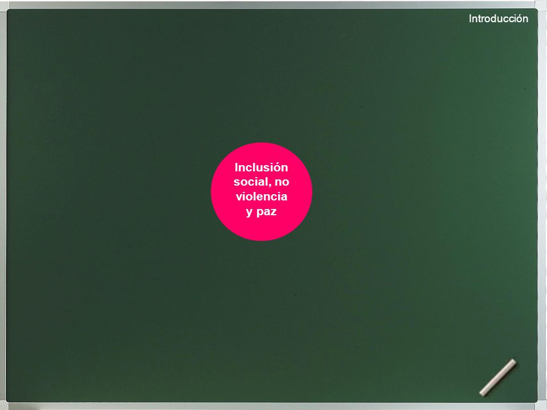The height and width of the screenshot is (410, 547).
Task: Click the chalk stick icon
Action: [x=498, y=378]
